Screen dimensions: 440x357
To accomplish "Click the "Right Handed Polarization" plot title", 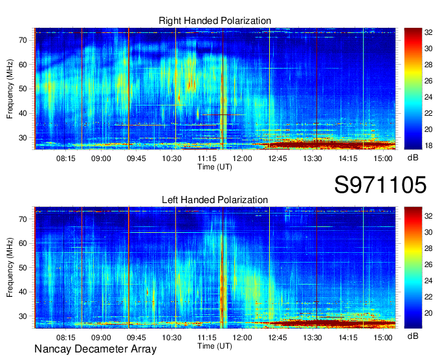I will [215, 21].
